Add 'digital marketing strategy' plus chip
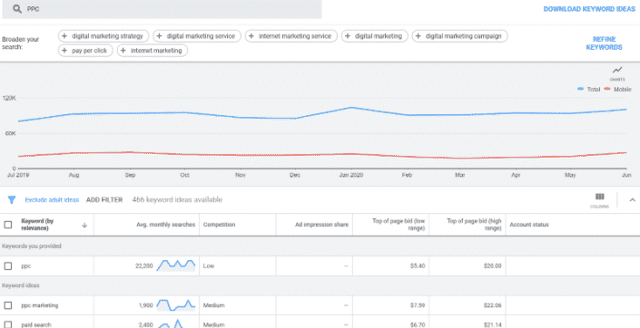The width and height of the screenshot is (640, 328). click(x=103, y=36)
